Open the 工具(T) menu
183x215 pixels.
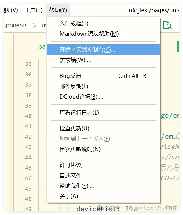pos(34,10)
